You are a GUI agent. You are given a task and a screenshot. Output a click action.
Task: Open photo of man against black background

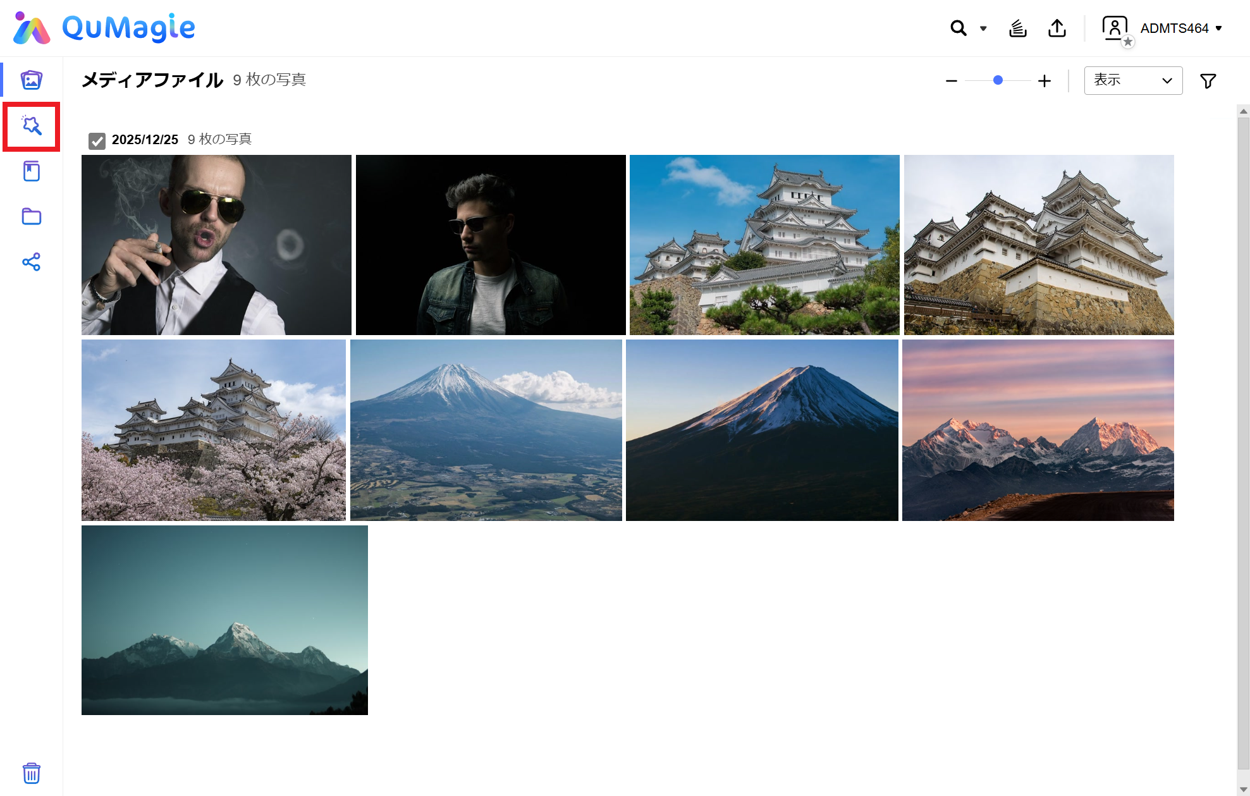[x=491, y=245]
